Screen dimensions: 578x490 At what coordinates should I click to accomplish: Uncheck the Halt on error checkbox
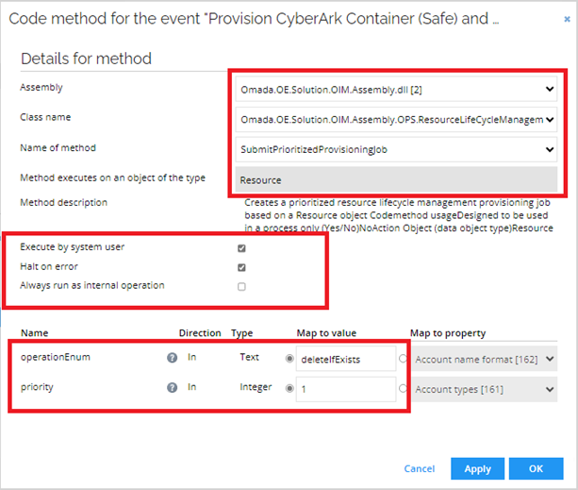tap(241, 267)
